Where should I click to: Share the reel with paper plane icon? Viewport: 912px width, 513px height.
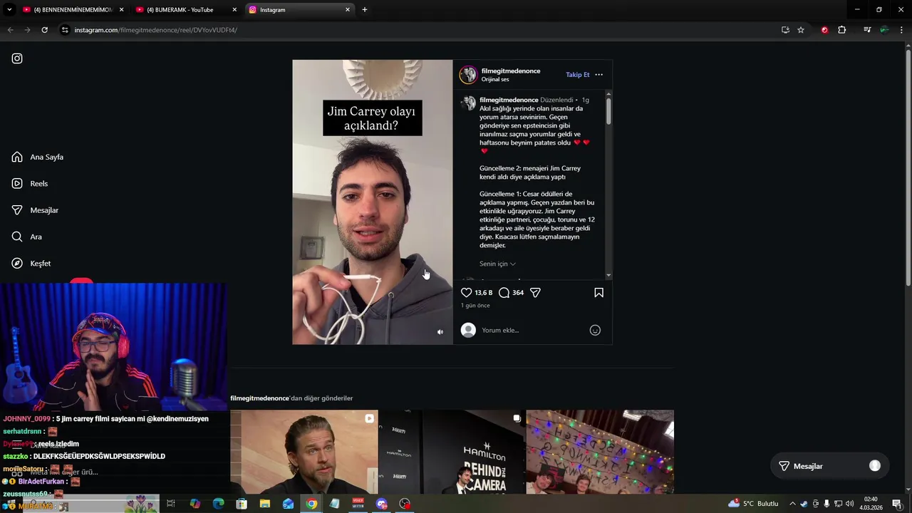535,293
